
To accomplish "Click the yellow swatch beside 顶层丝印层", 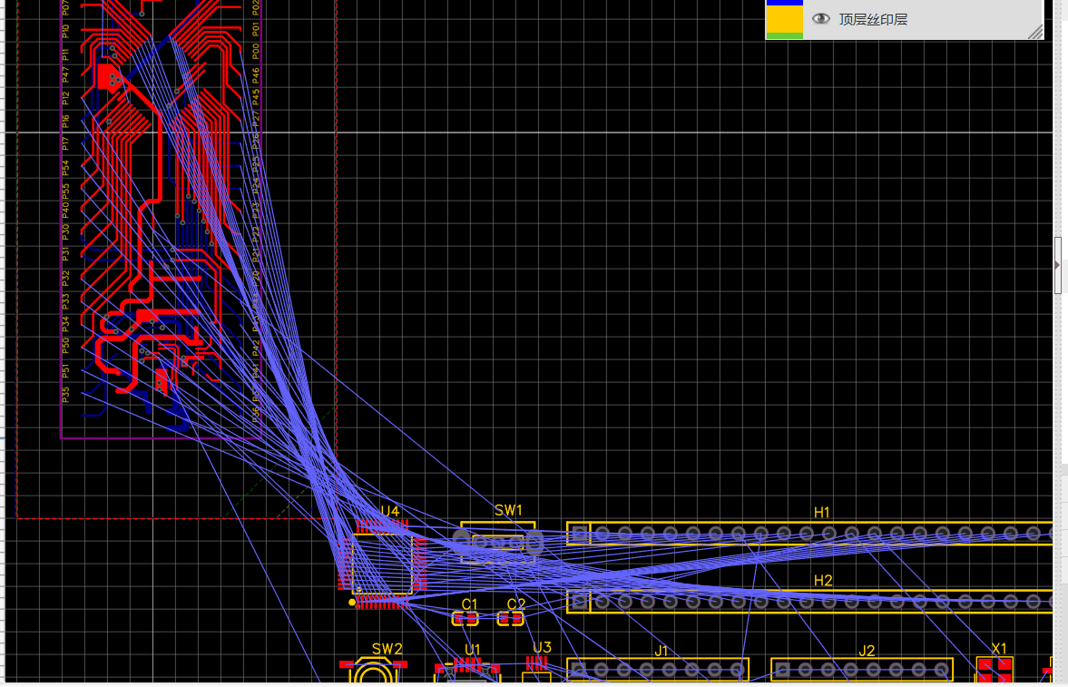I will coord(784,19).
